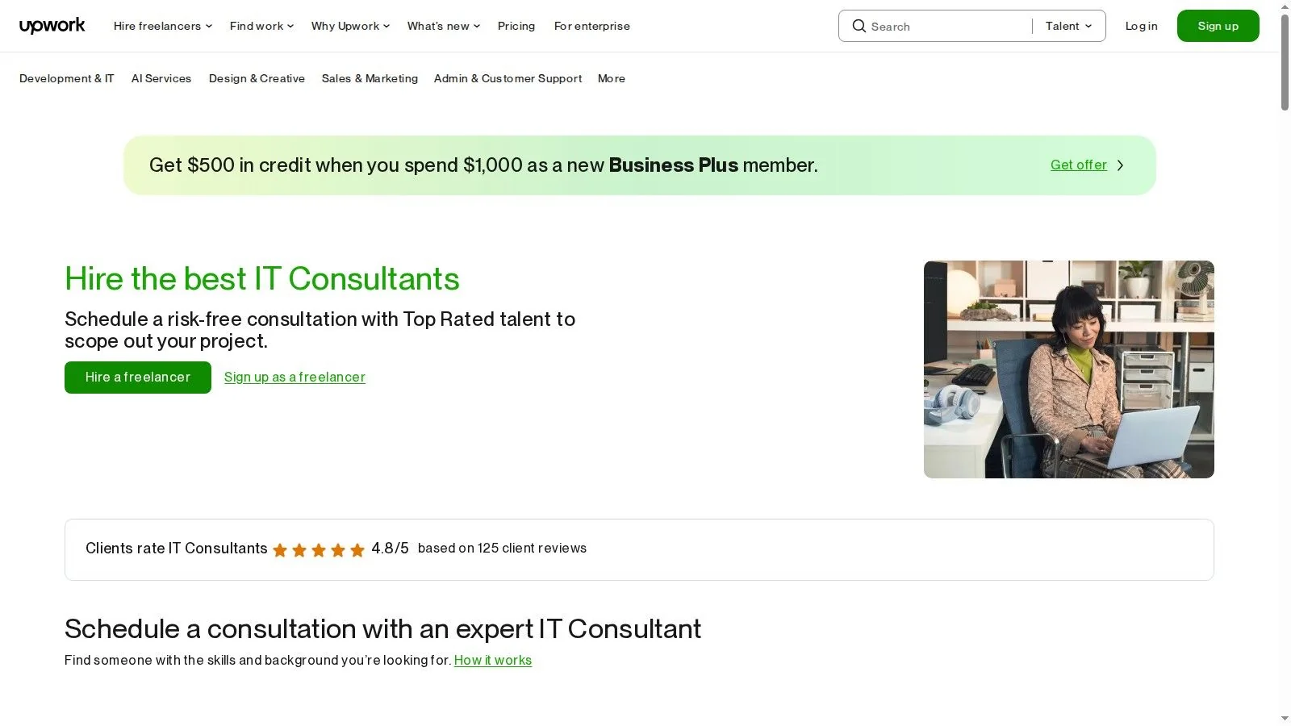Click the arrow icon next to Get offer

pyautogui.click(x=1120, y=165)
